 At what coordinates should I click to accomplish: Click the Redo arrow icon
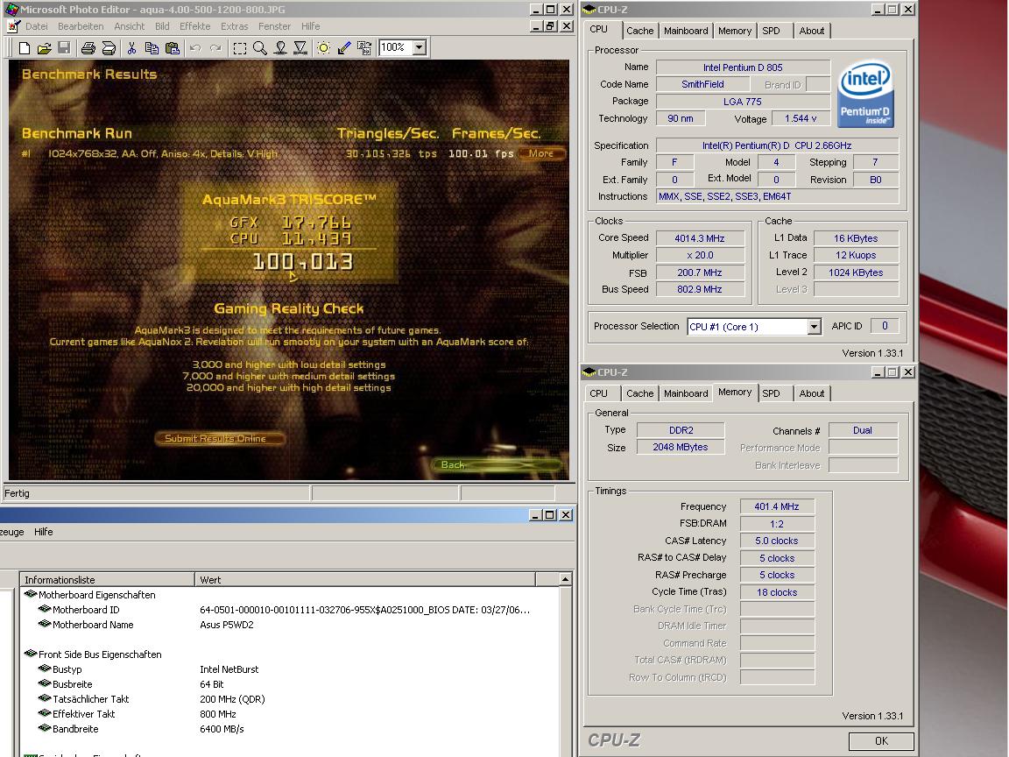pos(215,47)
